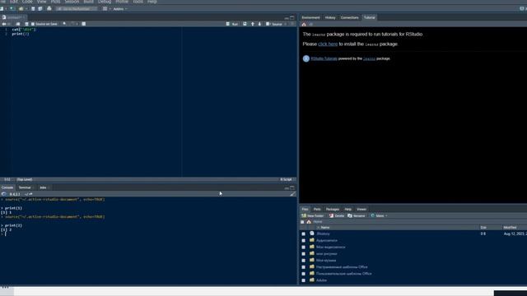Click the Re-run previous code icon
527x296 pixels.
245,24
